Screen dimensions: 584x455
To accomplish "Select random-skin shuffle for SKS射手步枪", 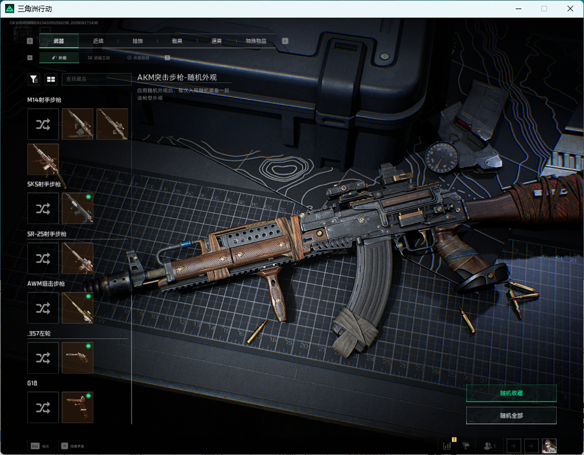I will (43, 209).
